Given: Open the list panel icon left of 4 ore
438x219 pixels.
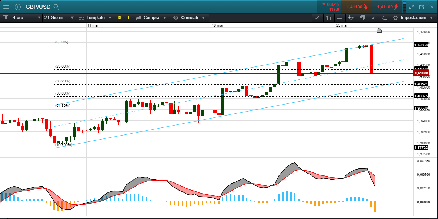Looking at the screenshot, I should (5, 18).
